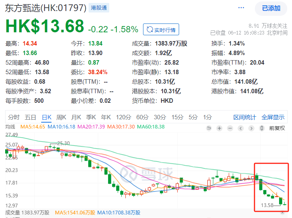292x218 pixels.
Task: Click the 市净率 value 3.88
Action: [240, 72]
